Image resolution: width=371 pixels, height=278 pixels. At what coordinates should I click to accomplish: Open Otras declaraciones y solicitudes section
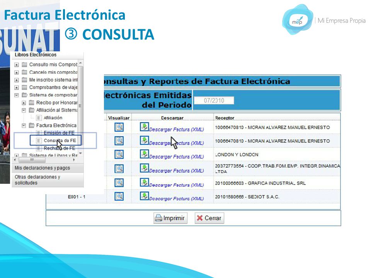(x=48, y=180)
